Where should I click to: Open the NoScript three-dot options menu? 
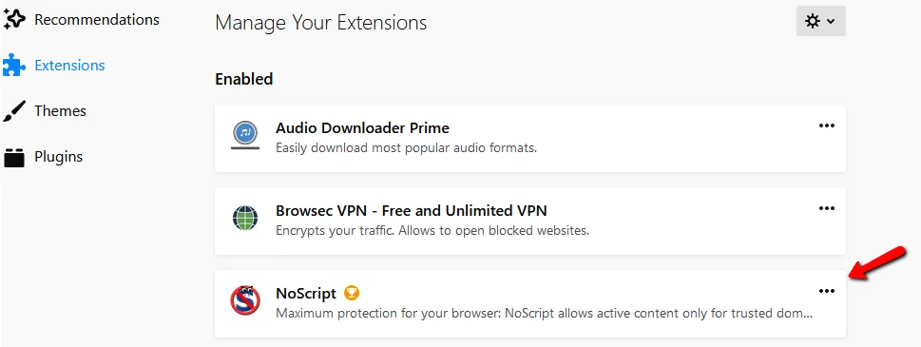click(x=827, y=291)
